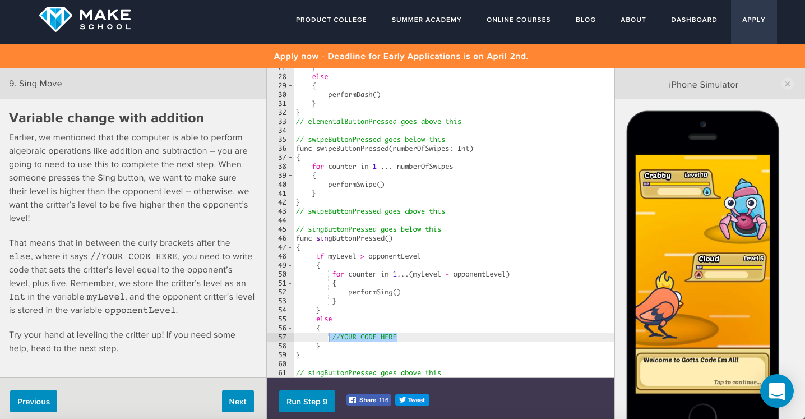Click the water element icon on Crabby's card
This screenshot has width=805, height=419.
[706, 191]
